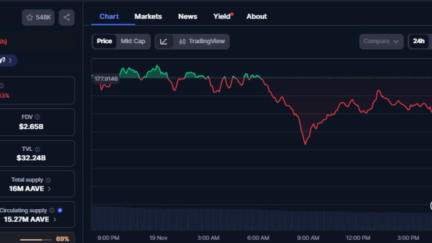Select the Price chart toggle

104,41
